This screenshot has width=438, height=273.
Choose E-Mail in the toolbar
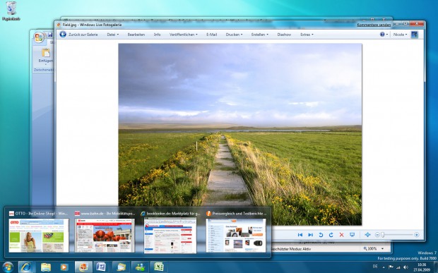211,35
